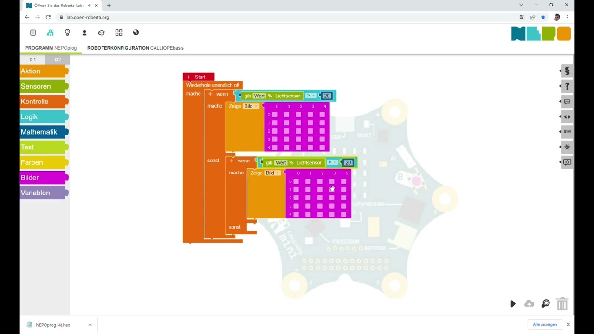Open the light bulb help menu

(67, 32)
